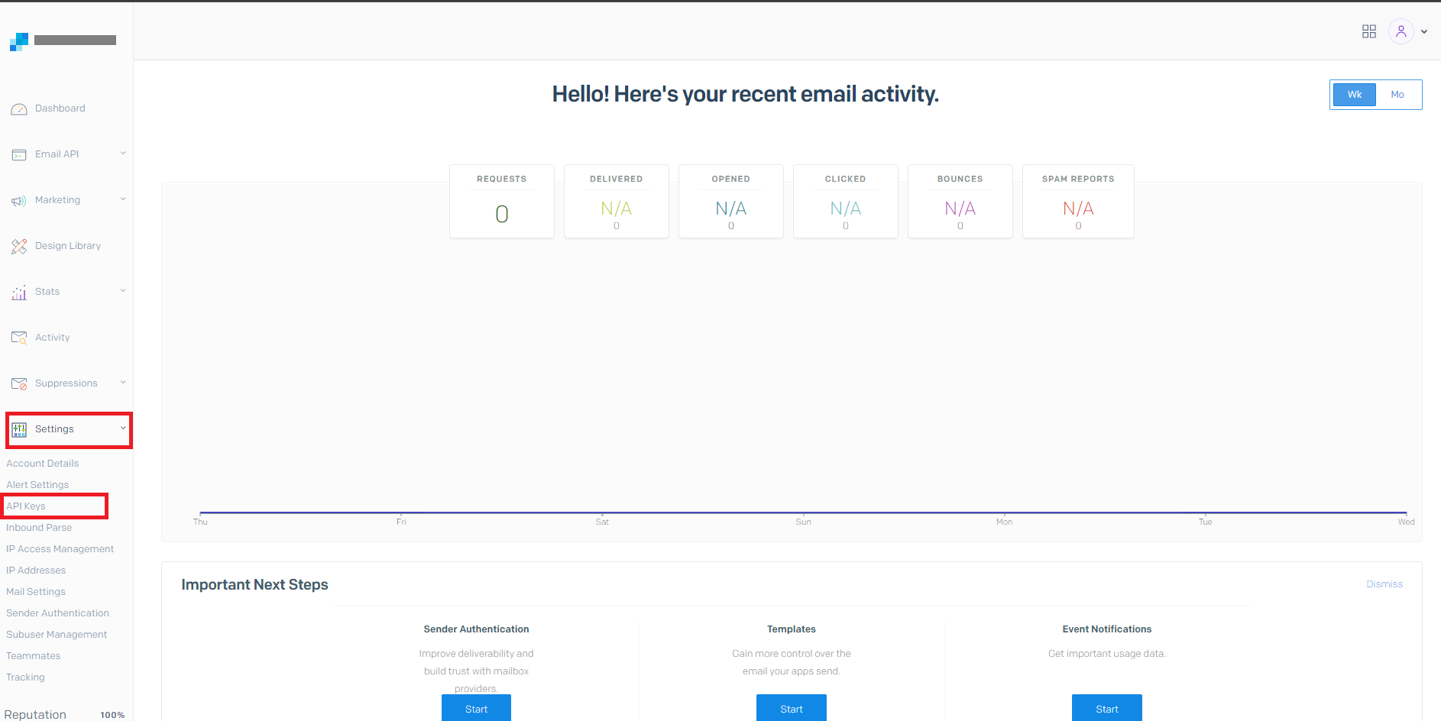Open the apps grid icon in header

click(1368, 31)
